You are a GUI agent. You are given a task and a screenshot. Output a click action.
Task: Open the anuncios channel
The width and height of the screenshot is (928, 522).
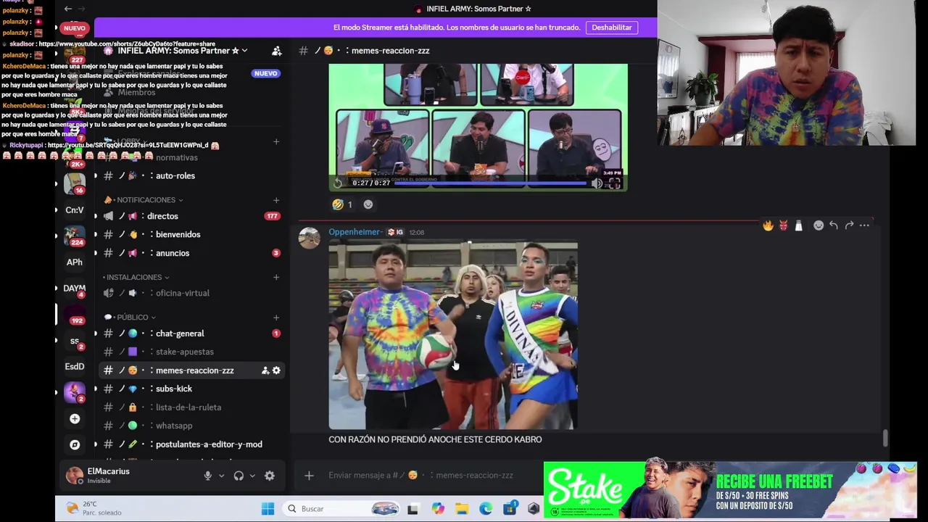point(191,253)
